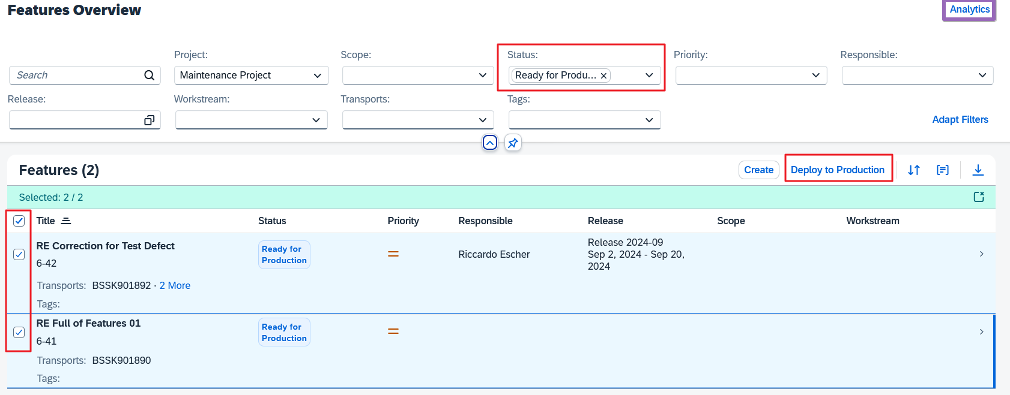This screenshot has height=395, width=1010.
Task: Open the Priority filter dropdown
Action: (x=815, y=76)
